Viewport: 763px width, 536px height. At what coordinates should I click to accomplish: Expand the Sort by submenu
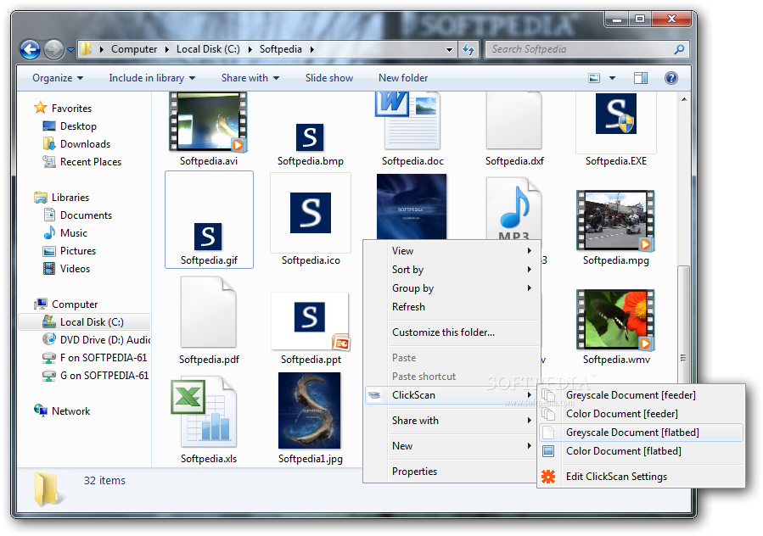pos(452,270)
